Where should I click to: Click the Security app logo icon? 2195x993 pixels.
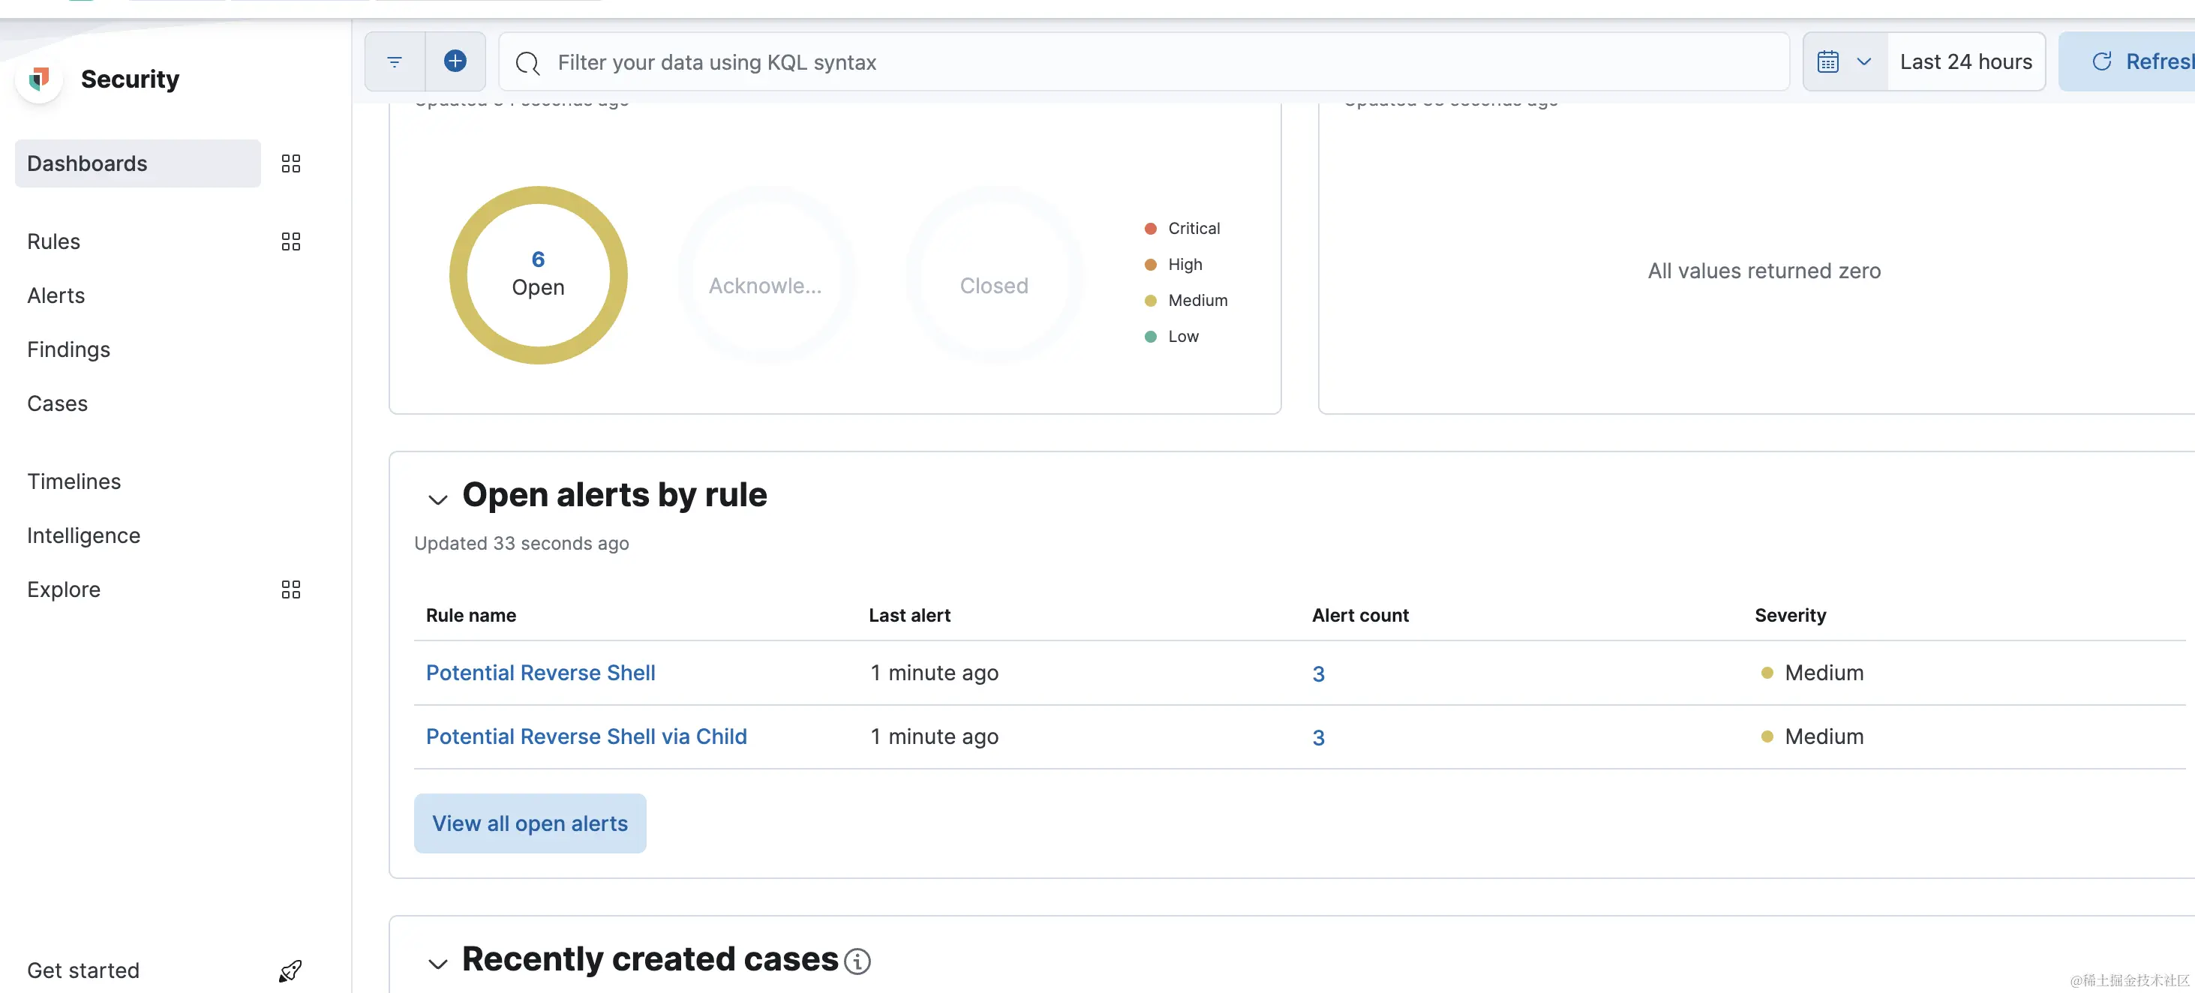pyautogui.click(x=39, y=79)
